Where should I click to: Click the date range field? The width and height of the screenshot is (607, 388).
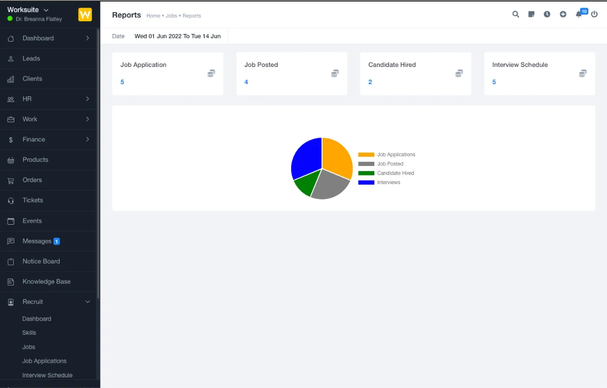177,37
